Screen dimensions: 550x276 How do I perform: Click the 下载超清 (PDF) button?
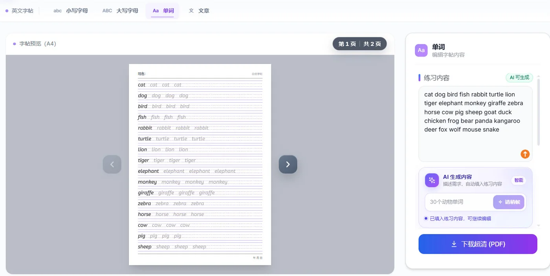coord(478,244)
